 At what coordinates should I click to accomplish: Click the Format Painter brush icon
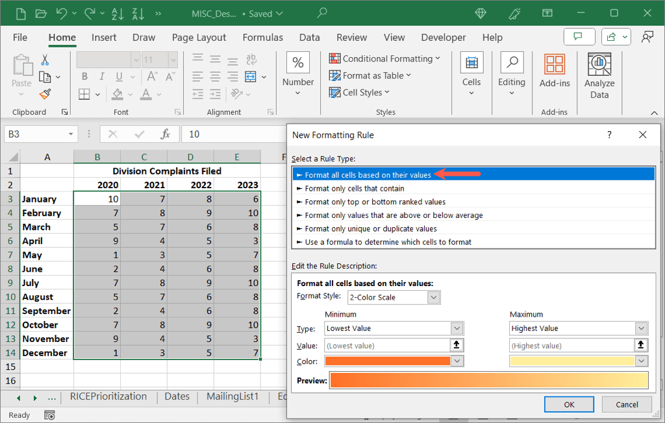(45, 94)
